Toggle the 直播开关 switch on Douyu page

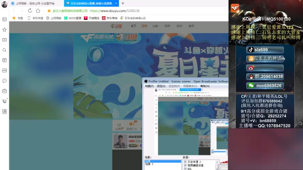click(x=131, y=124)
